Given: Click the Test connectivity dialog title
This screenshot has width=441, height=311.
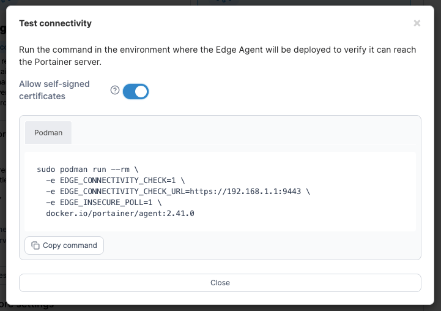Looking at the screenshot, I should (x=56, y=23).
